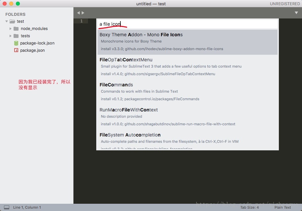Click Line 1, Column 1 status text
Image resolution: width=302 pixels, height=211 pixels.
pyautogui.click(x=27, y=207)
